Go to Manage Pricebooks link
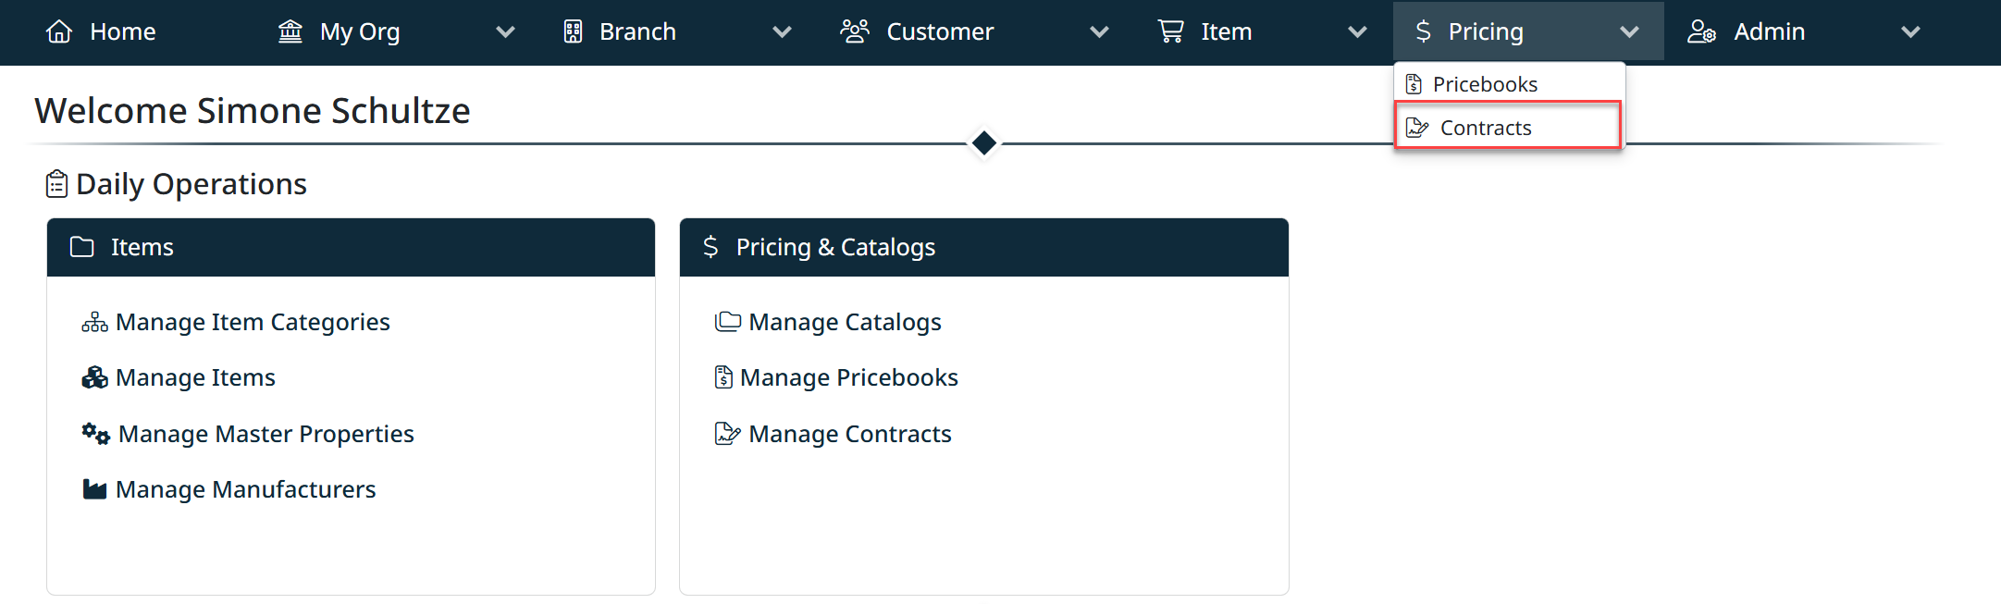2001x604 pixels. (848, 378)
